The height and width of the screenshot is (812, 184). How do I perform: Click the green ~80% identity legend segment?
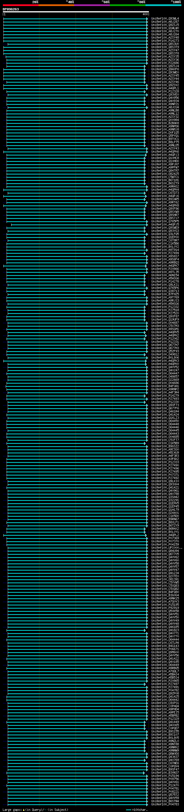pyautogui.click(x=128, y=5)
